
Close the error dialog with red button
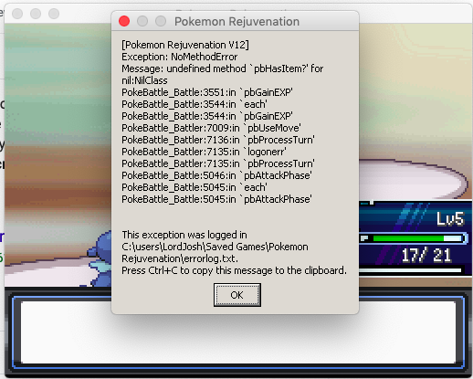(124, 21)
